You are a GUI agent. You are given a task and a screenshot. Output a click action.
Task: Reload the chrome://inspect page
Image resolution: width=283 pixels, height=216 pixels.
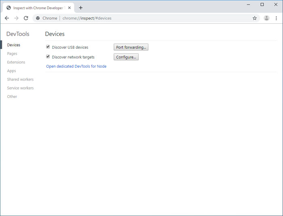click(26, 18)
